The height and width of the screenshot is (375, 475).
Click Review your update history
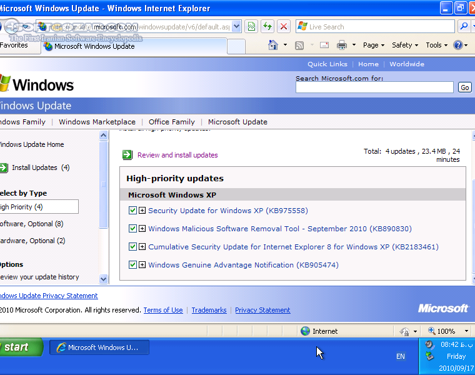(39, 277)
